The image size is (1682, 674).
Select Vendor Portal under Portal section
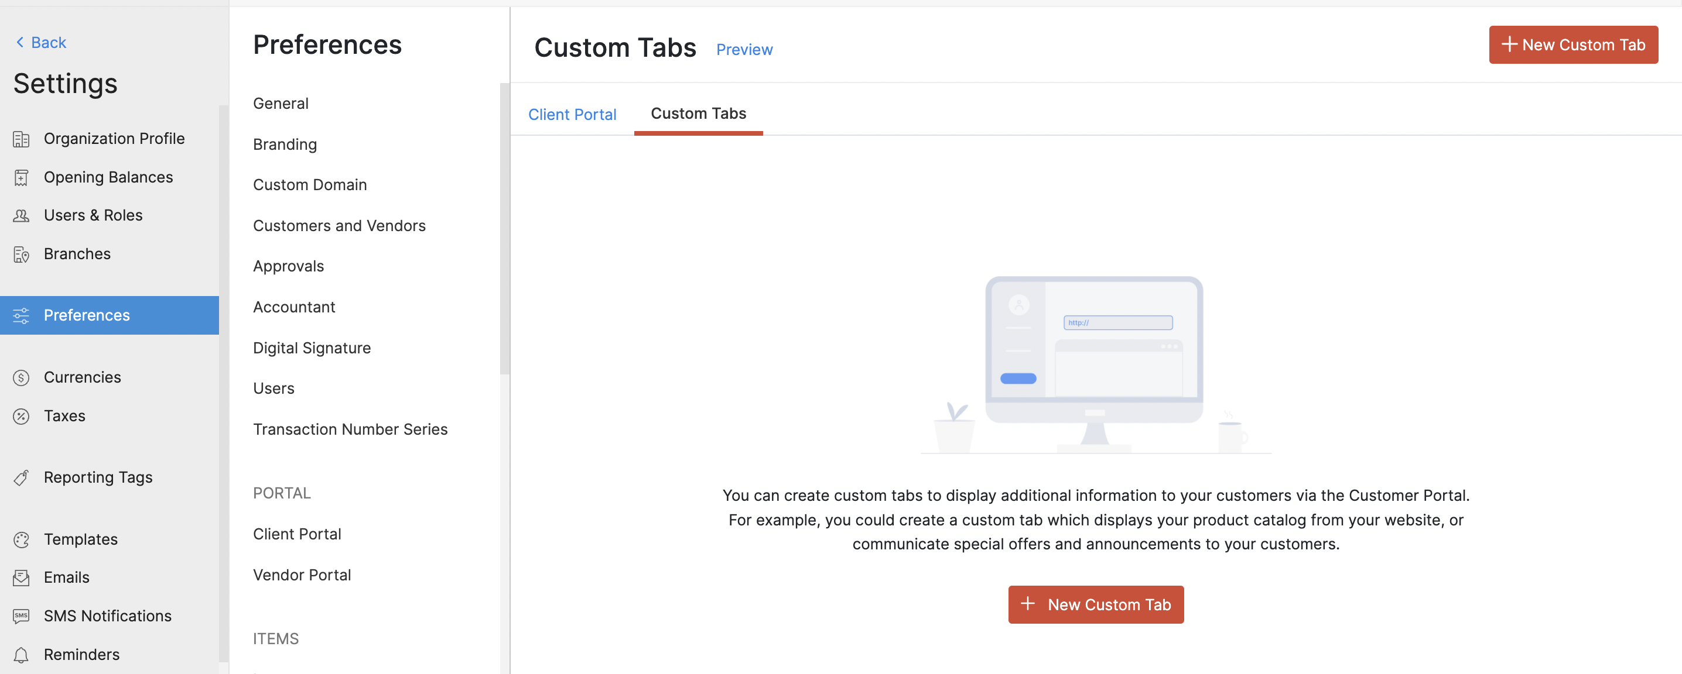tap(302, 575)
